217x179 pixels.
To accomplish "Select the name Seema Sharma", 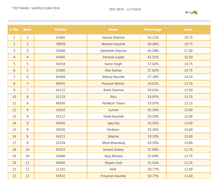I will point(113,37).
